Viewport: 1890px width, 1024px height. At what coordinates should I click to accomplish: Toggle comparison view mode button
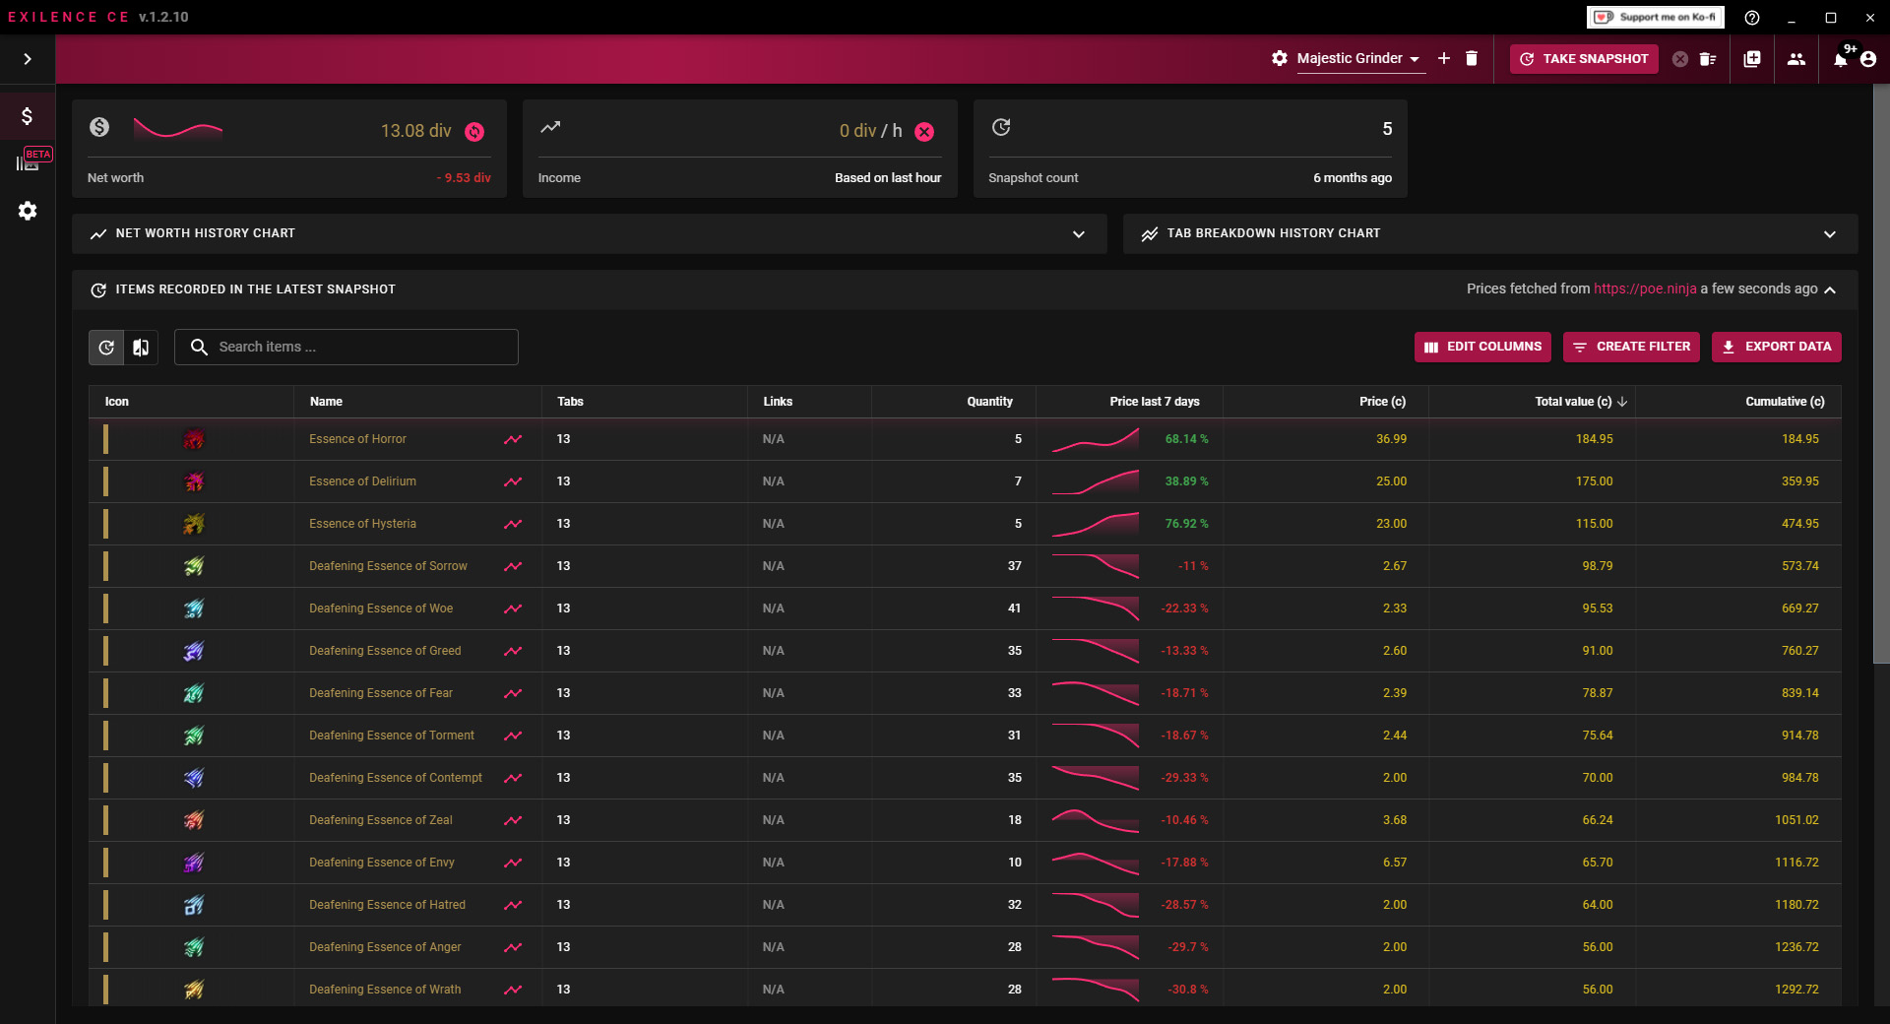point(141,348)
